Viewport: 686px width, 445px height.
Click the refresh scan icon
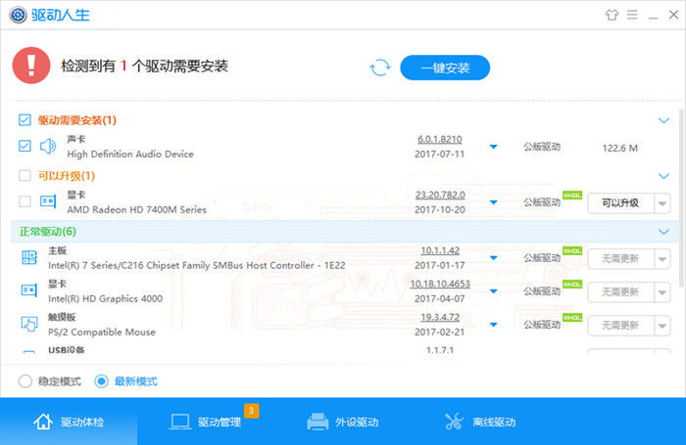(x=379, y=67)
